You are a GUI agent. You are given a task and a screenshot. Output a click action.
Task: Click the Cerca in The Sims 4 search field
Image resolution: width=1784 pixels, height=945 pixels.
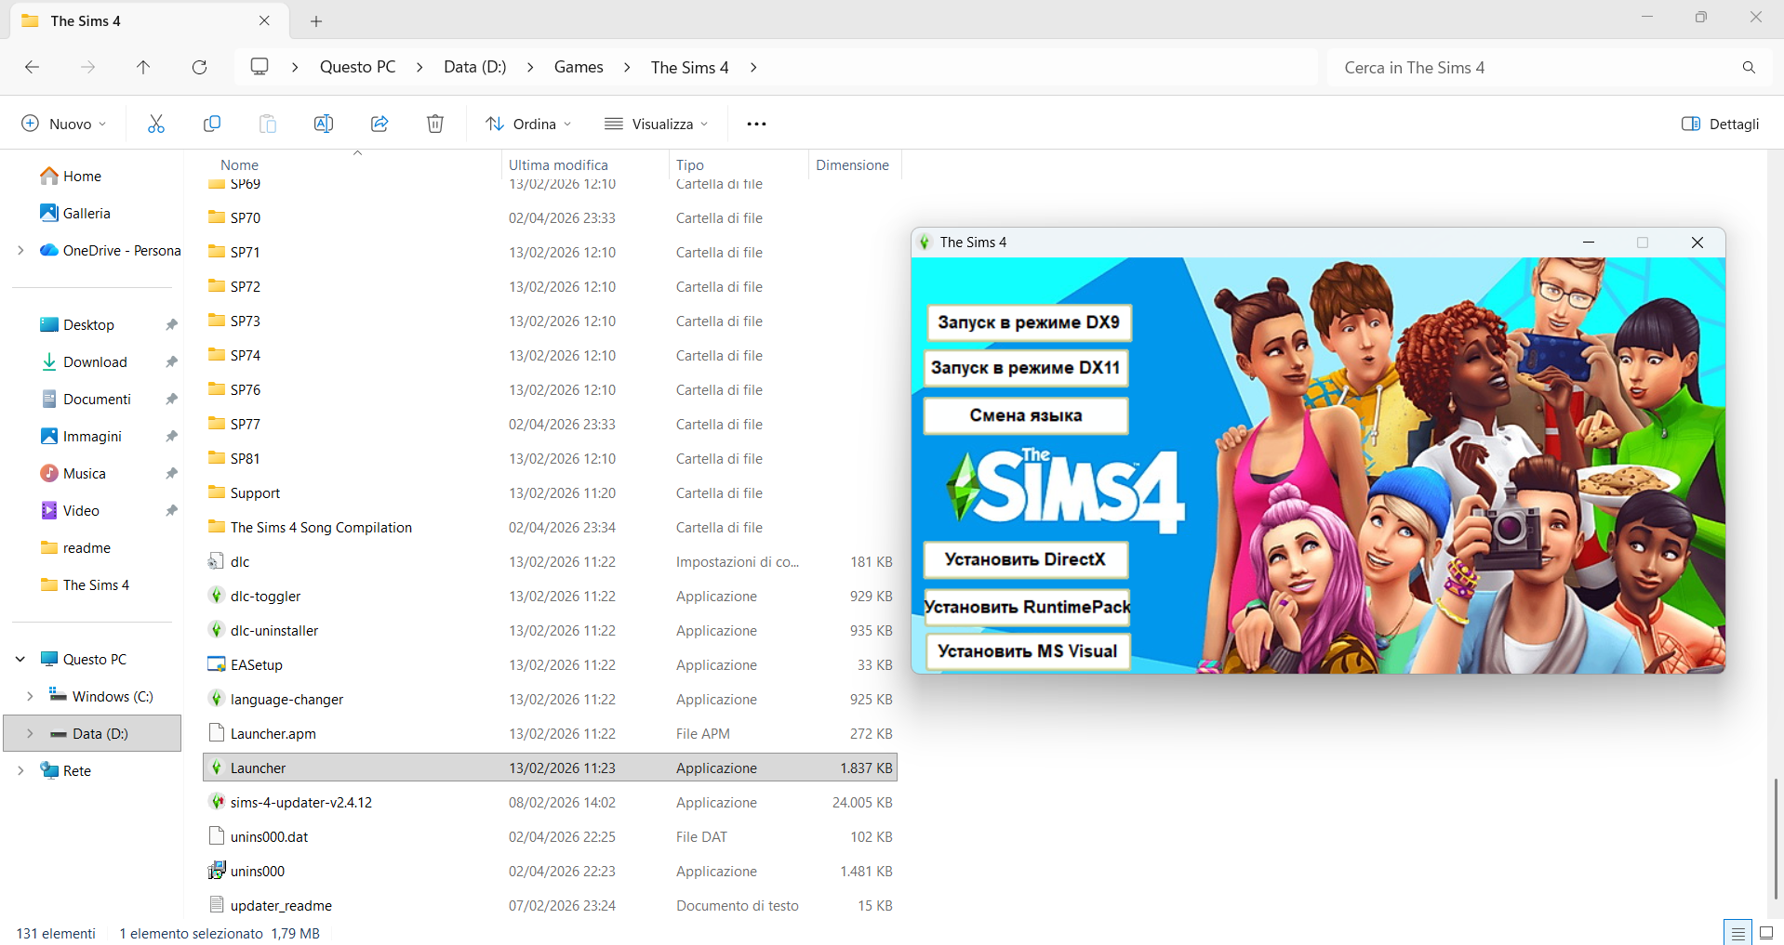1535,67
